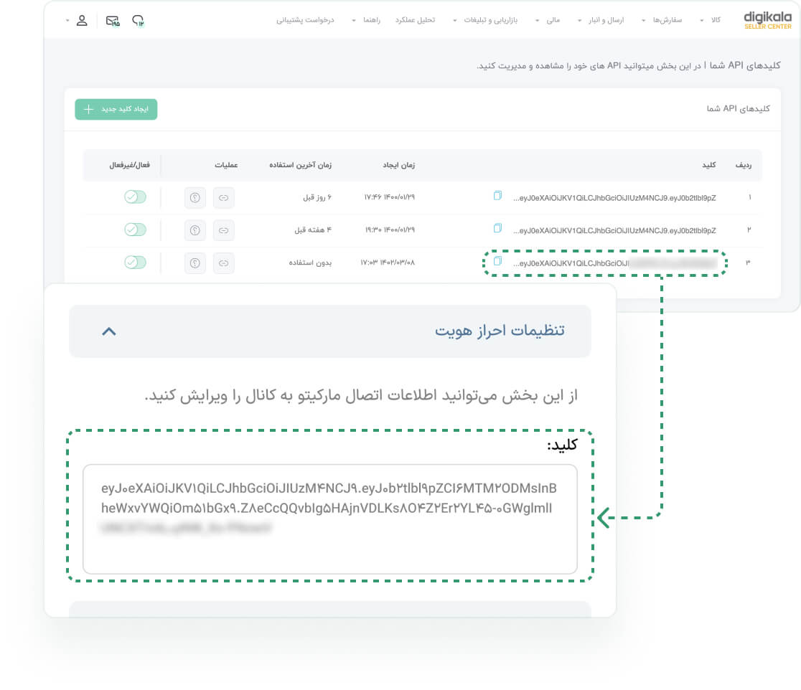Open the user profile icon in header
This screenshot has height=690, width=801.
click(82, 20)
